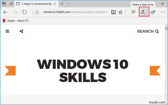Open the site hamburger menu
Image resolution: width=168 pixels, height=105 pixels.
point(7,31)
